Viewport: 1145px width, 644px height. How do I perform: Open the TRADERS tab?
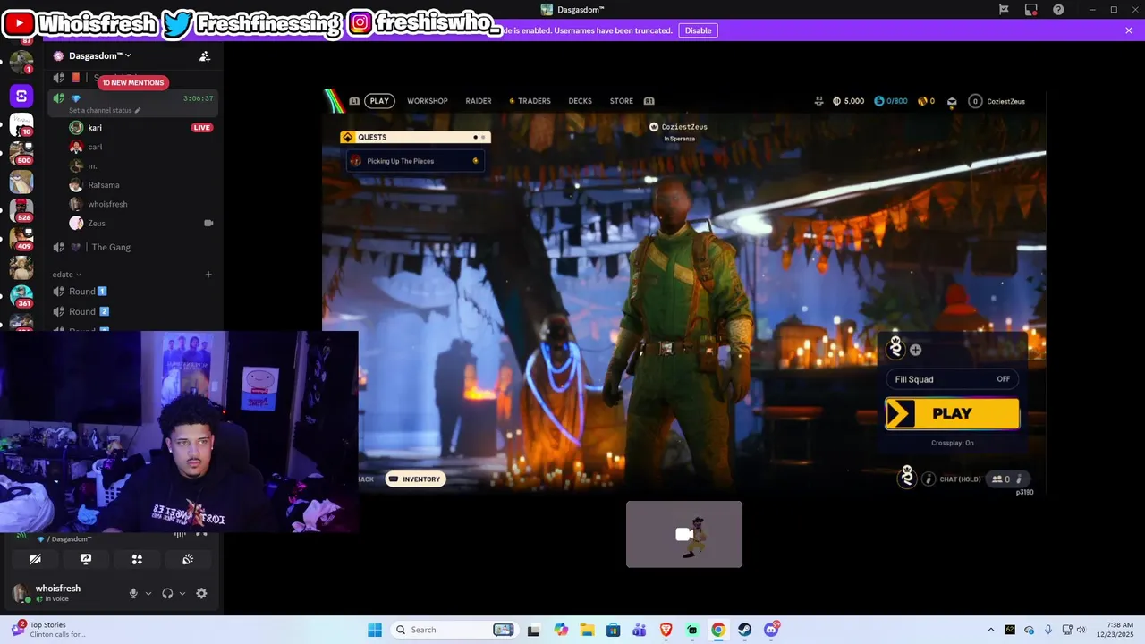530,101
